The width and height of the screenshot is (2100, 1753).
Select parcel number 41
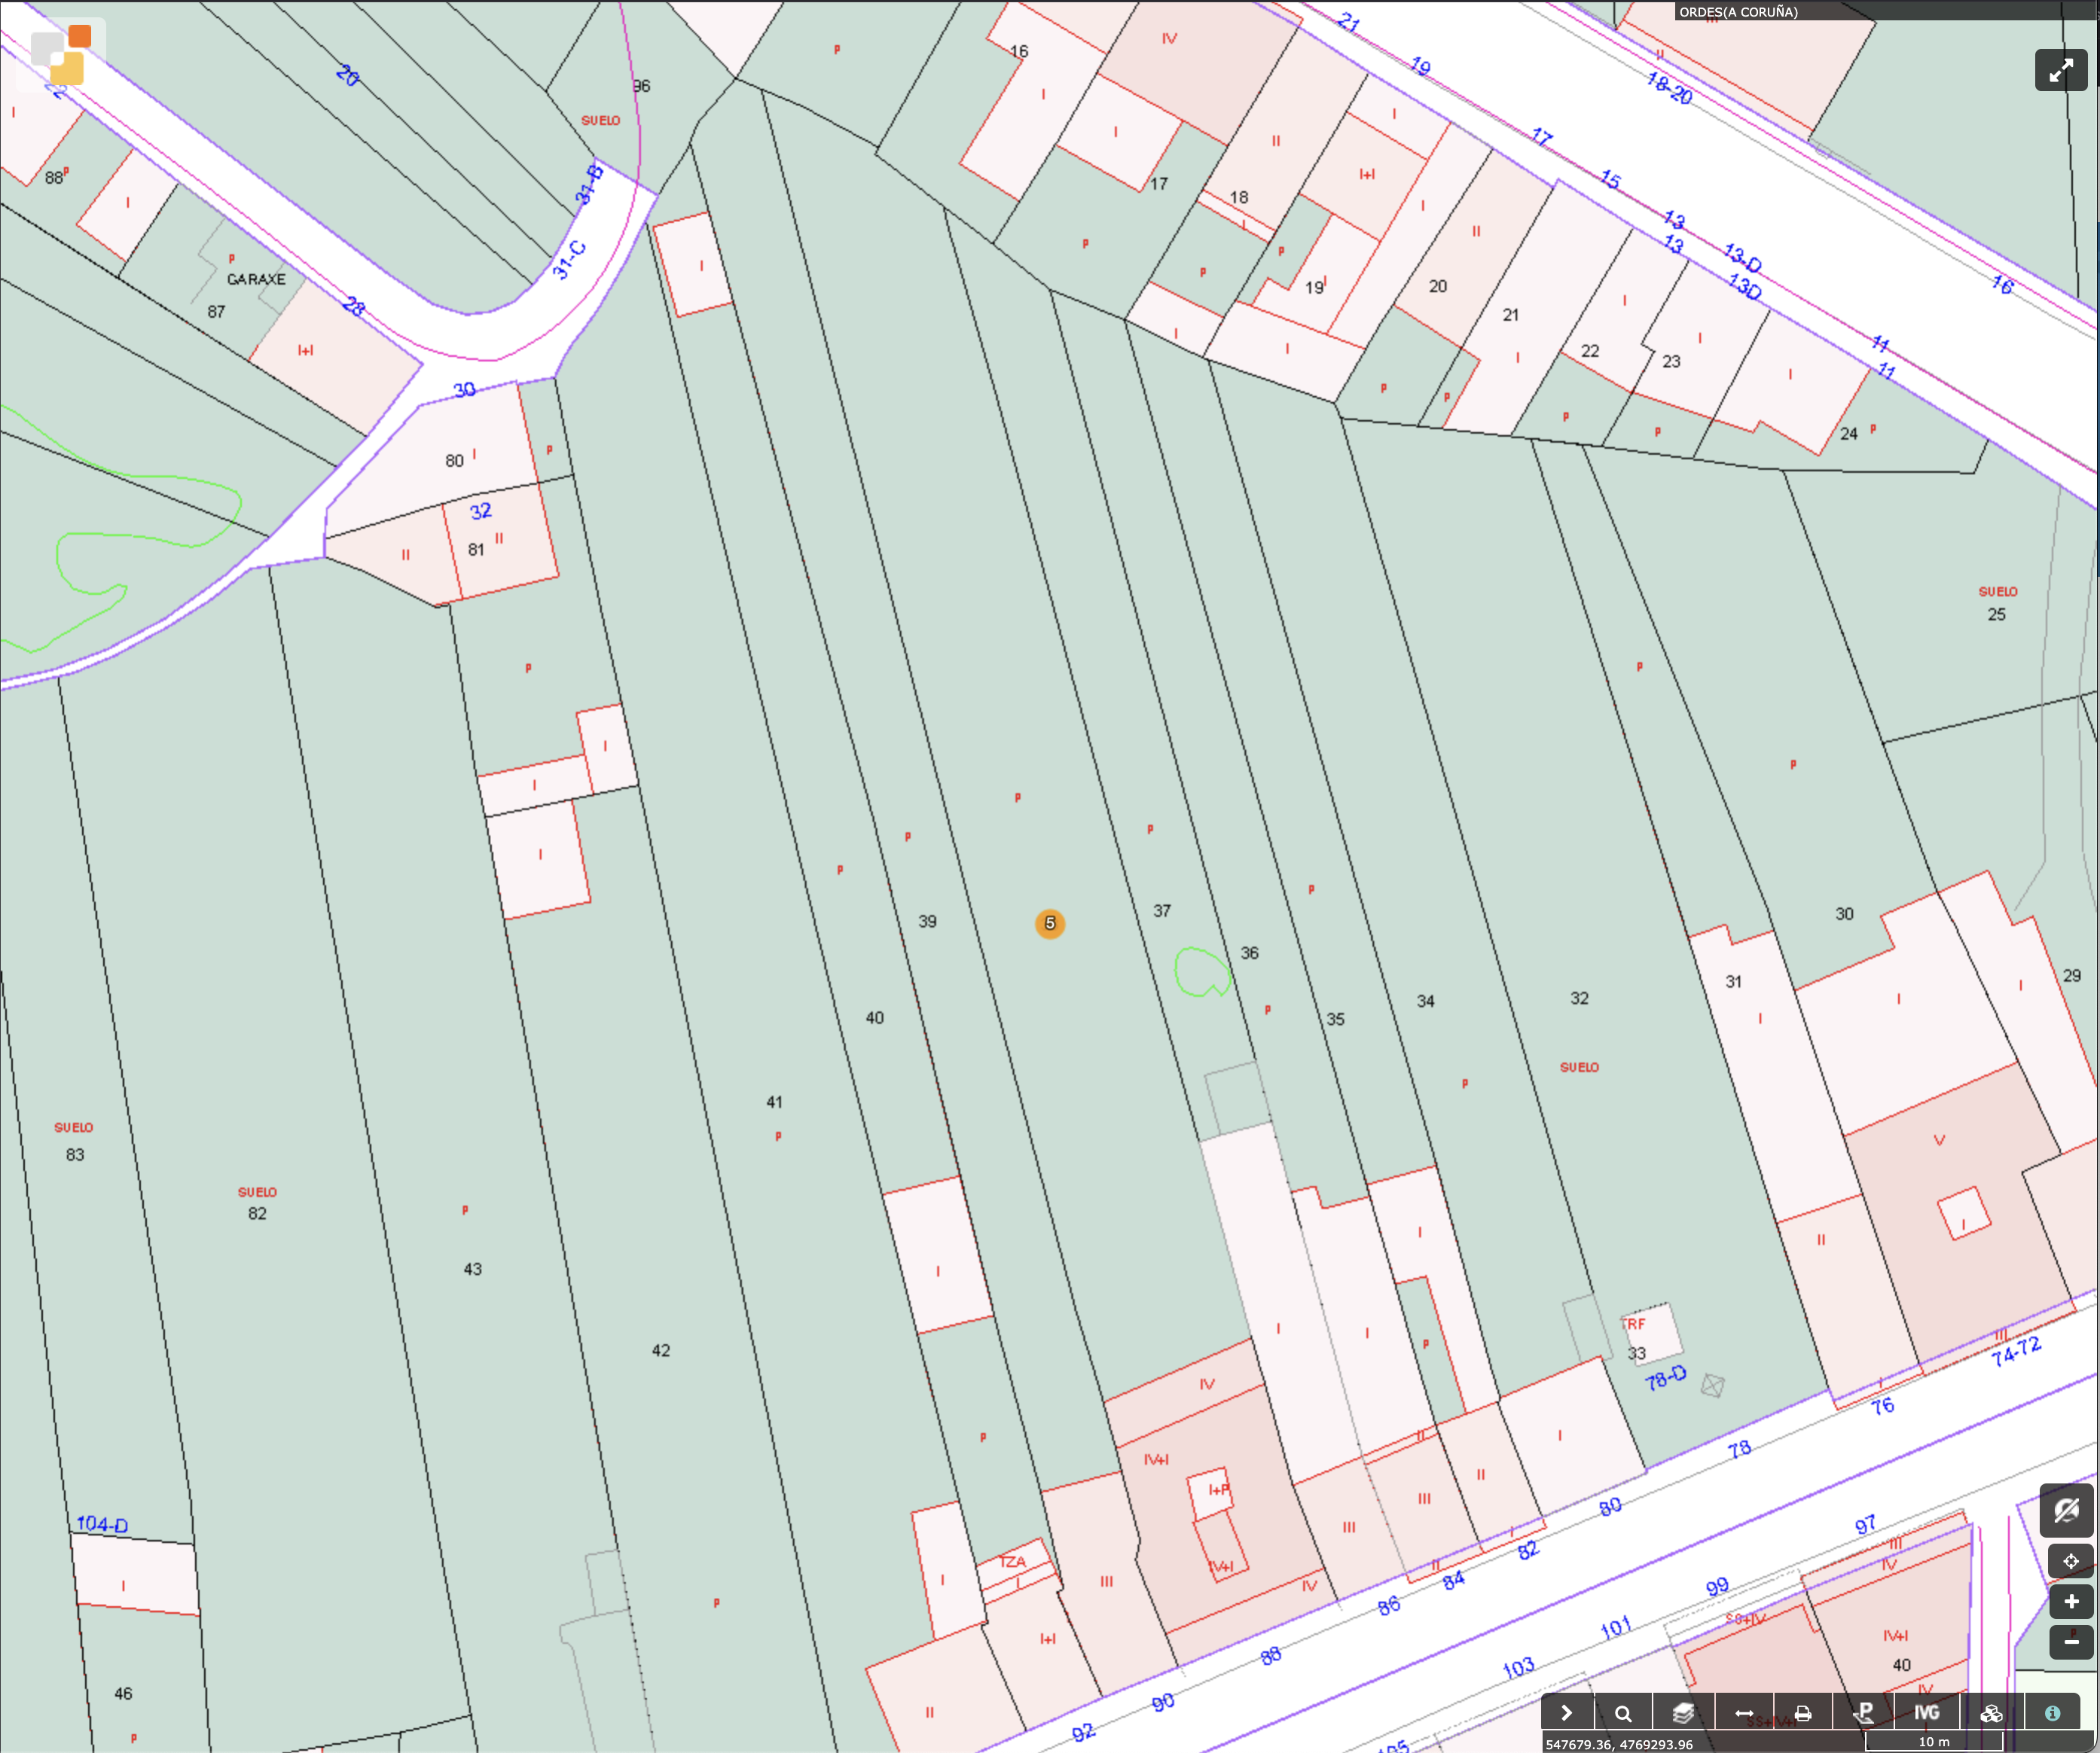[x=774, y=1102]
